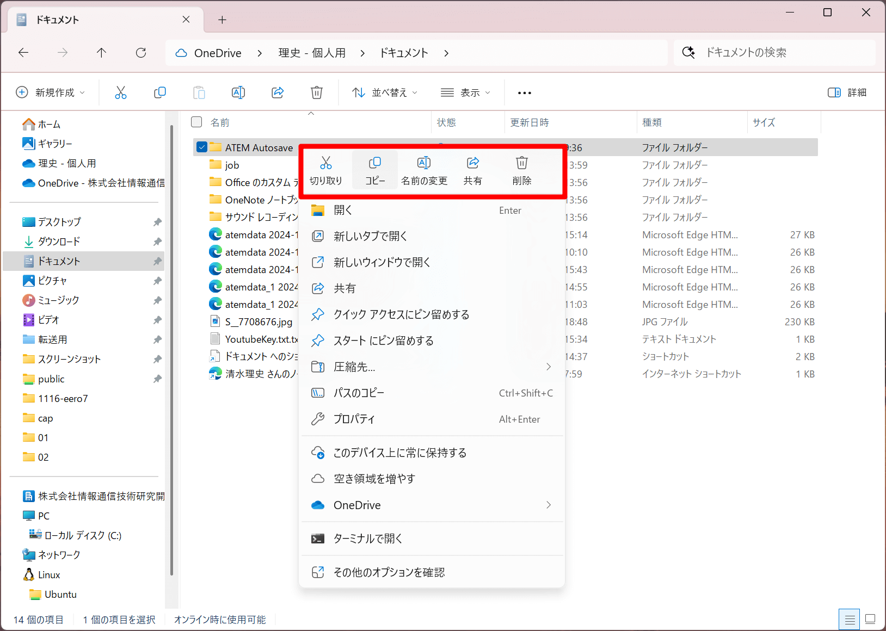The image size is (886, 631).
Task: Choose パスのコピー menu entry
Action: (432, 393)
